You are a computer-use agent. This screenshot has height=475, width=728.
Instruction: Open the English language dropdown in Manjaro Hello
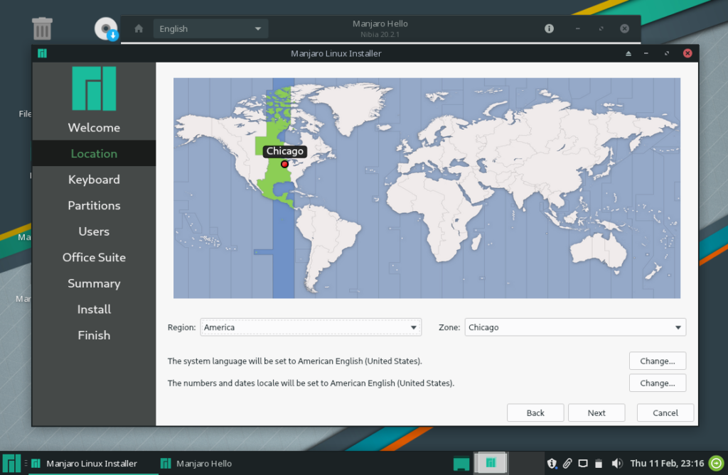[210, 29]
